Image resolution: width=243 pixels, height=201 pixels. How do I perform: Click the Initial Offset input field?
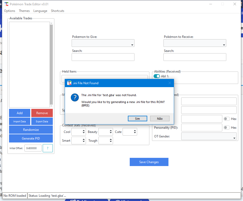coord(33,148)
